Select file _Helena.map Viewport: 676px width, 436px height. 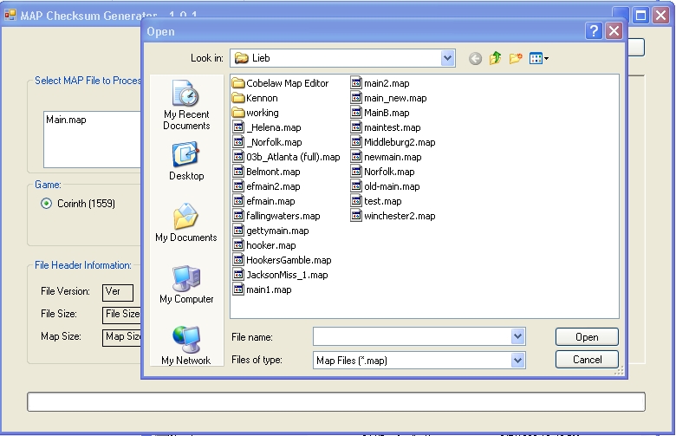pos(267,127)
